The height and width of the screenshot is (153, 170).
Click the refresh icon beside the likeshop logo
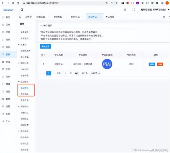pos(22,10)
